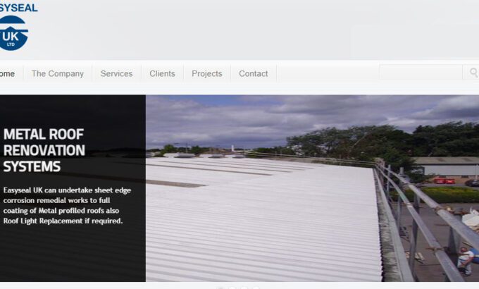Image resolution: width=479 pixels, height=289 pixels.
Task: Focus the site search text box
Action: (x=421, y=73)
